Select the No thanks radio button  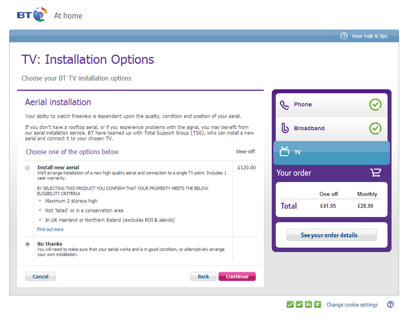pyautogui.click(x=28, y=244)
